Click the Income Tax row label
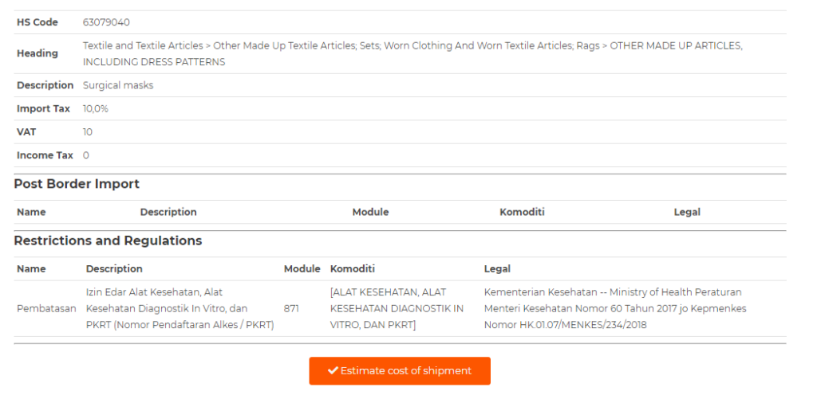 point(45,155)
